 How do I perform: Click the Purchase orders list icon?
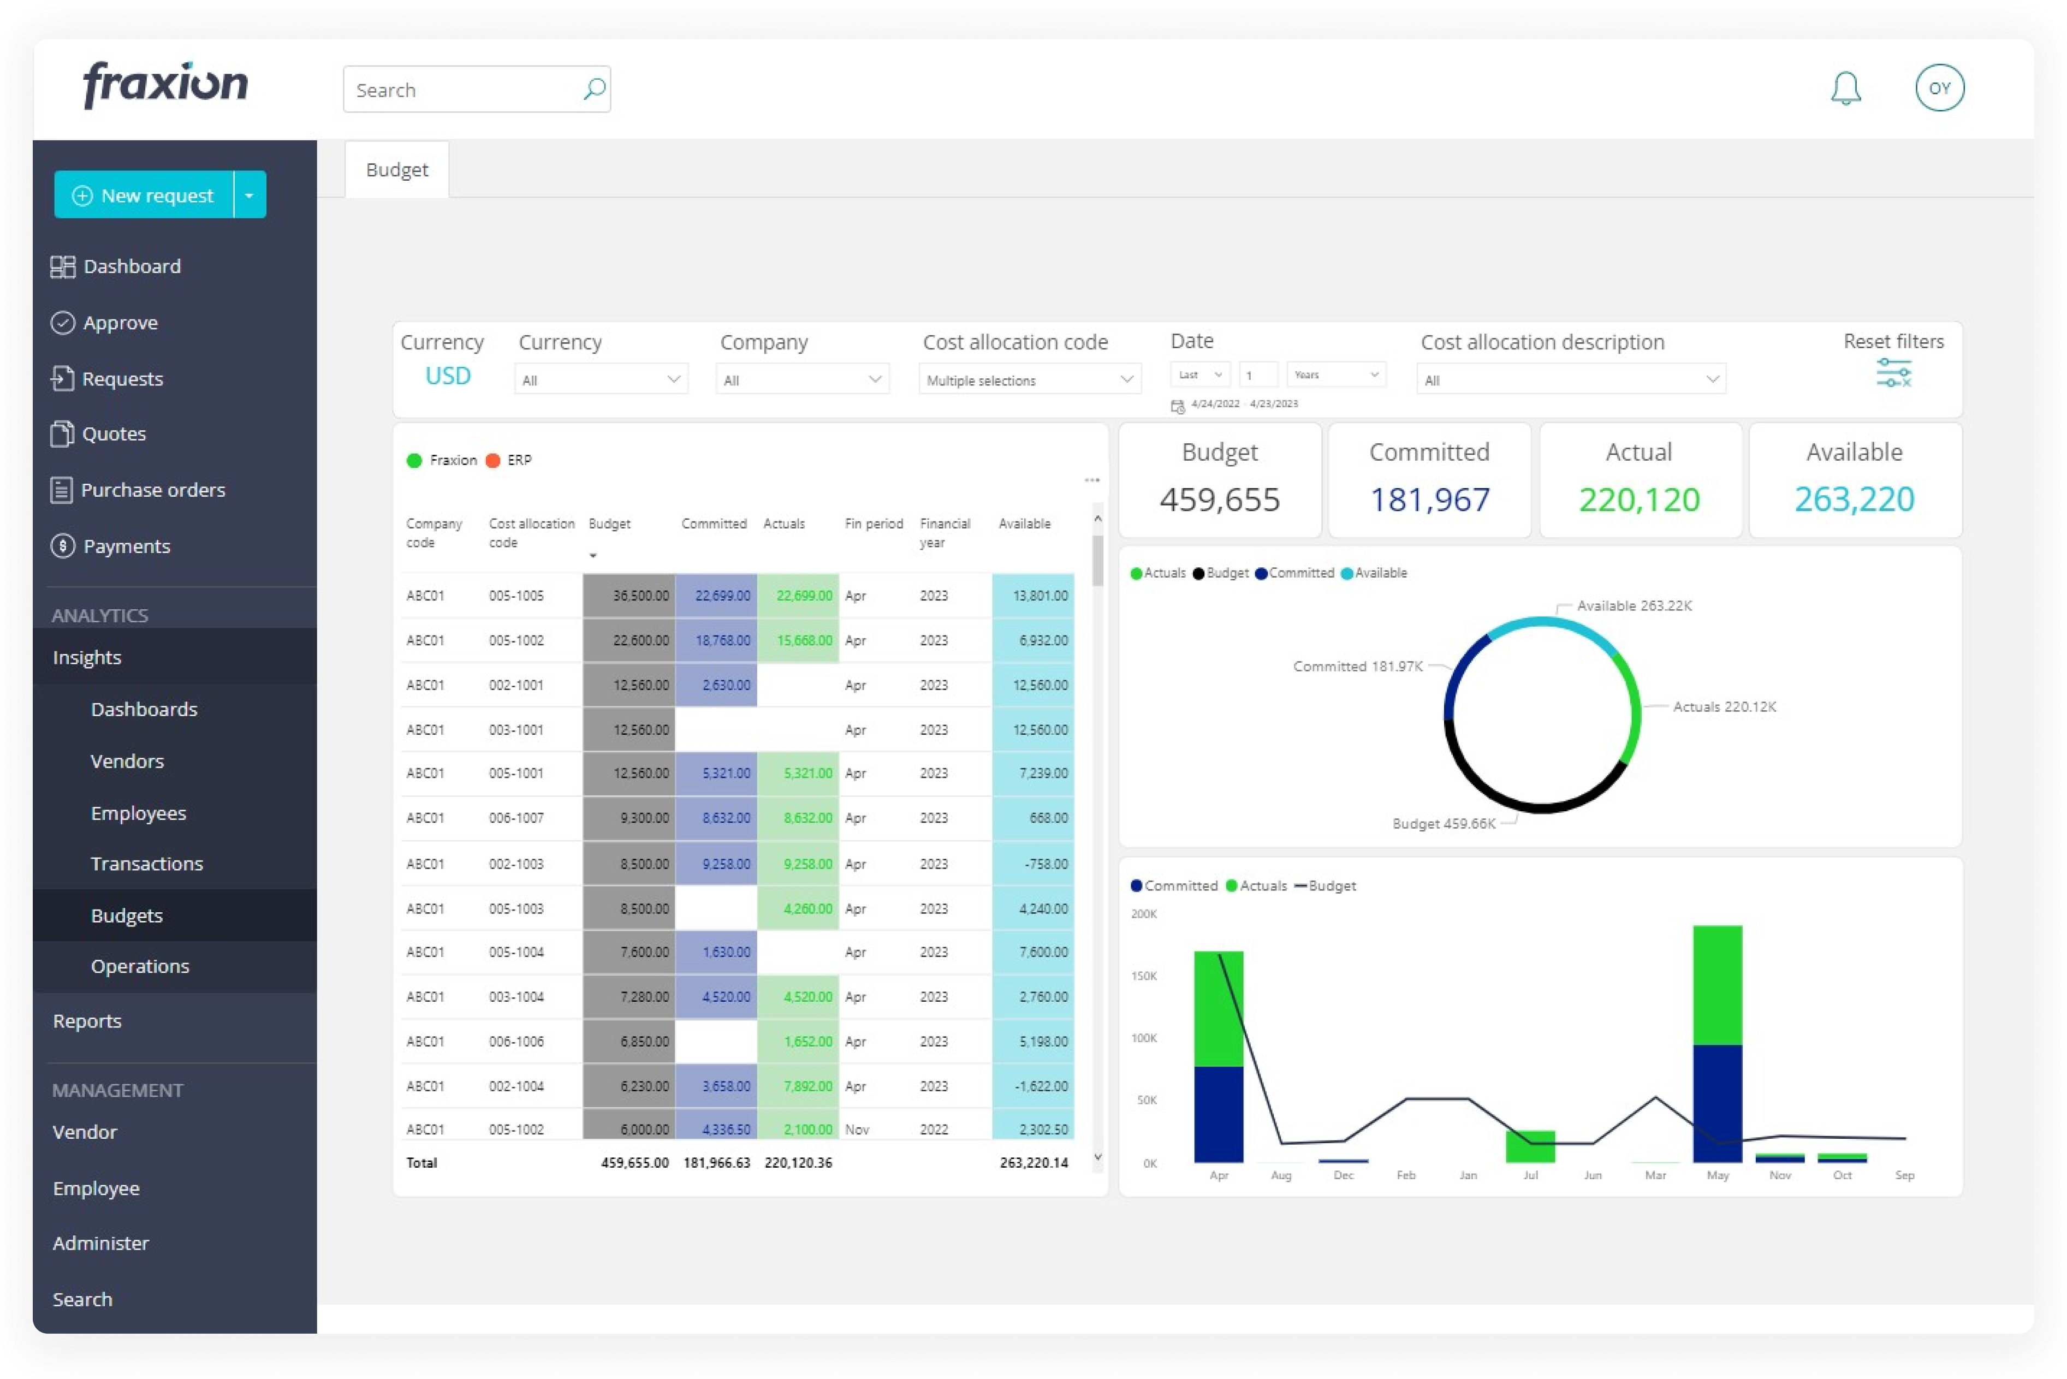62,490
